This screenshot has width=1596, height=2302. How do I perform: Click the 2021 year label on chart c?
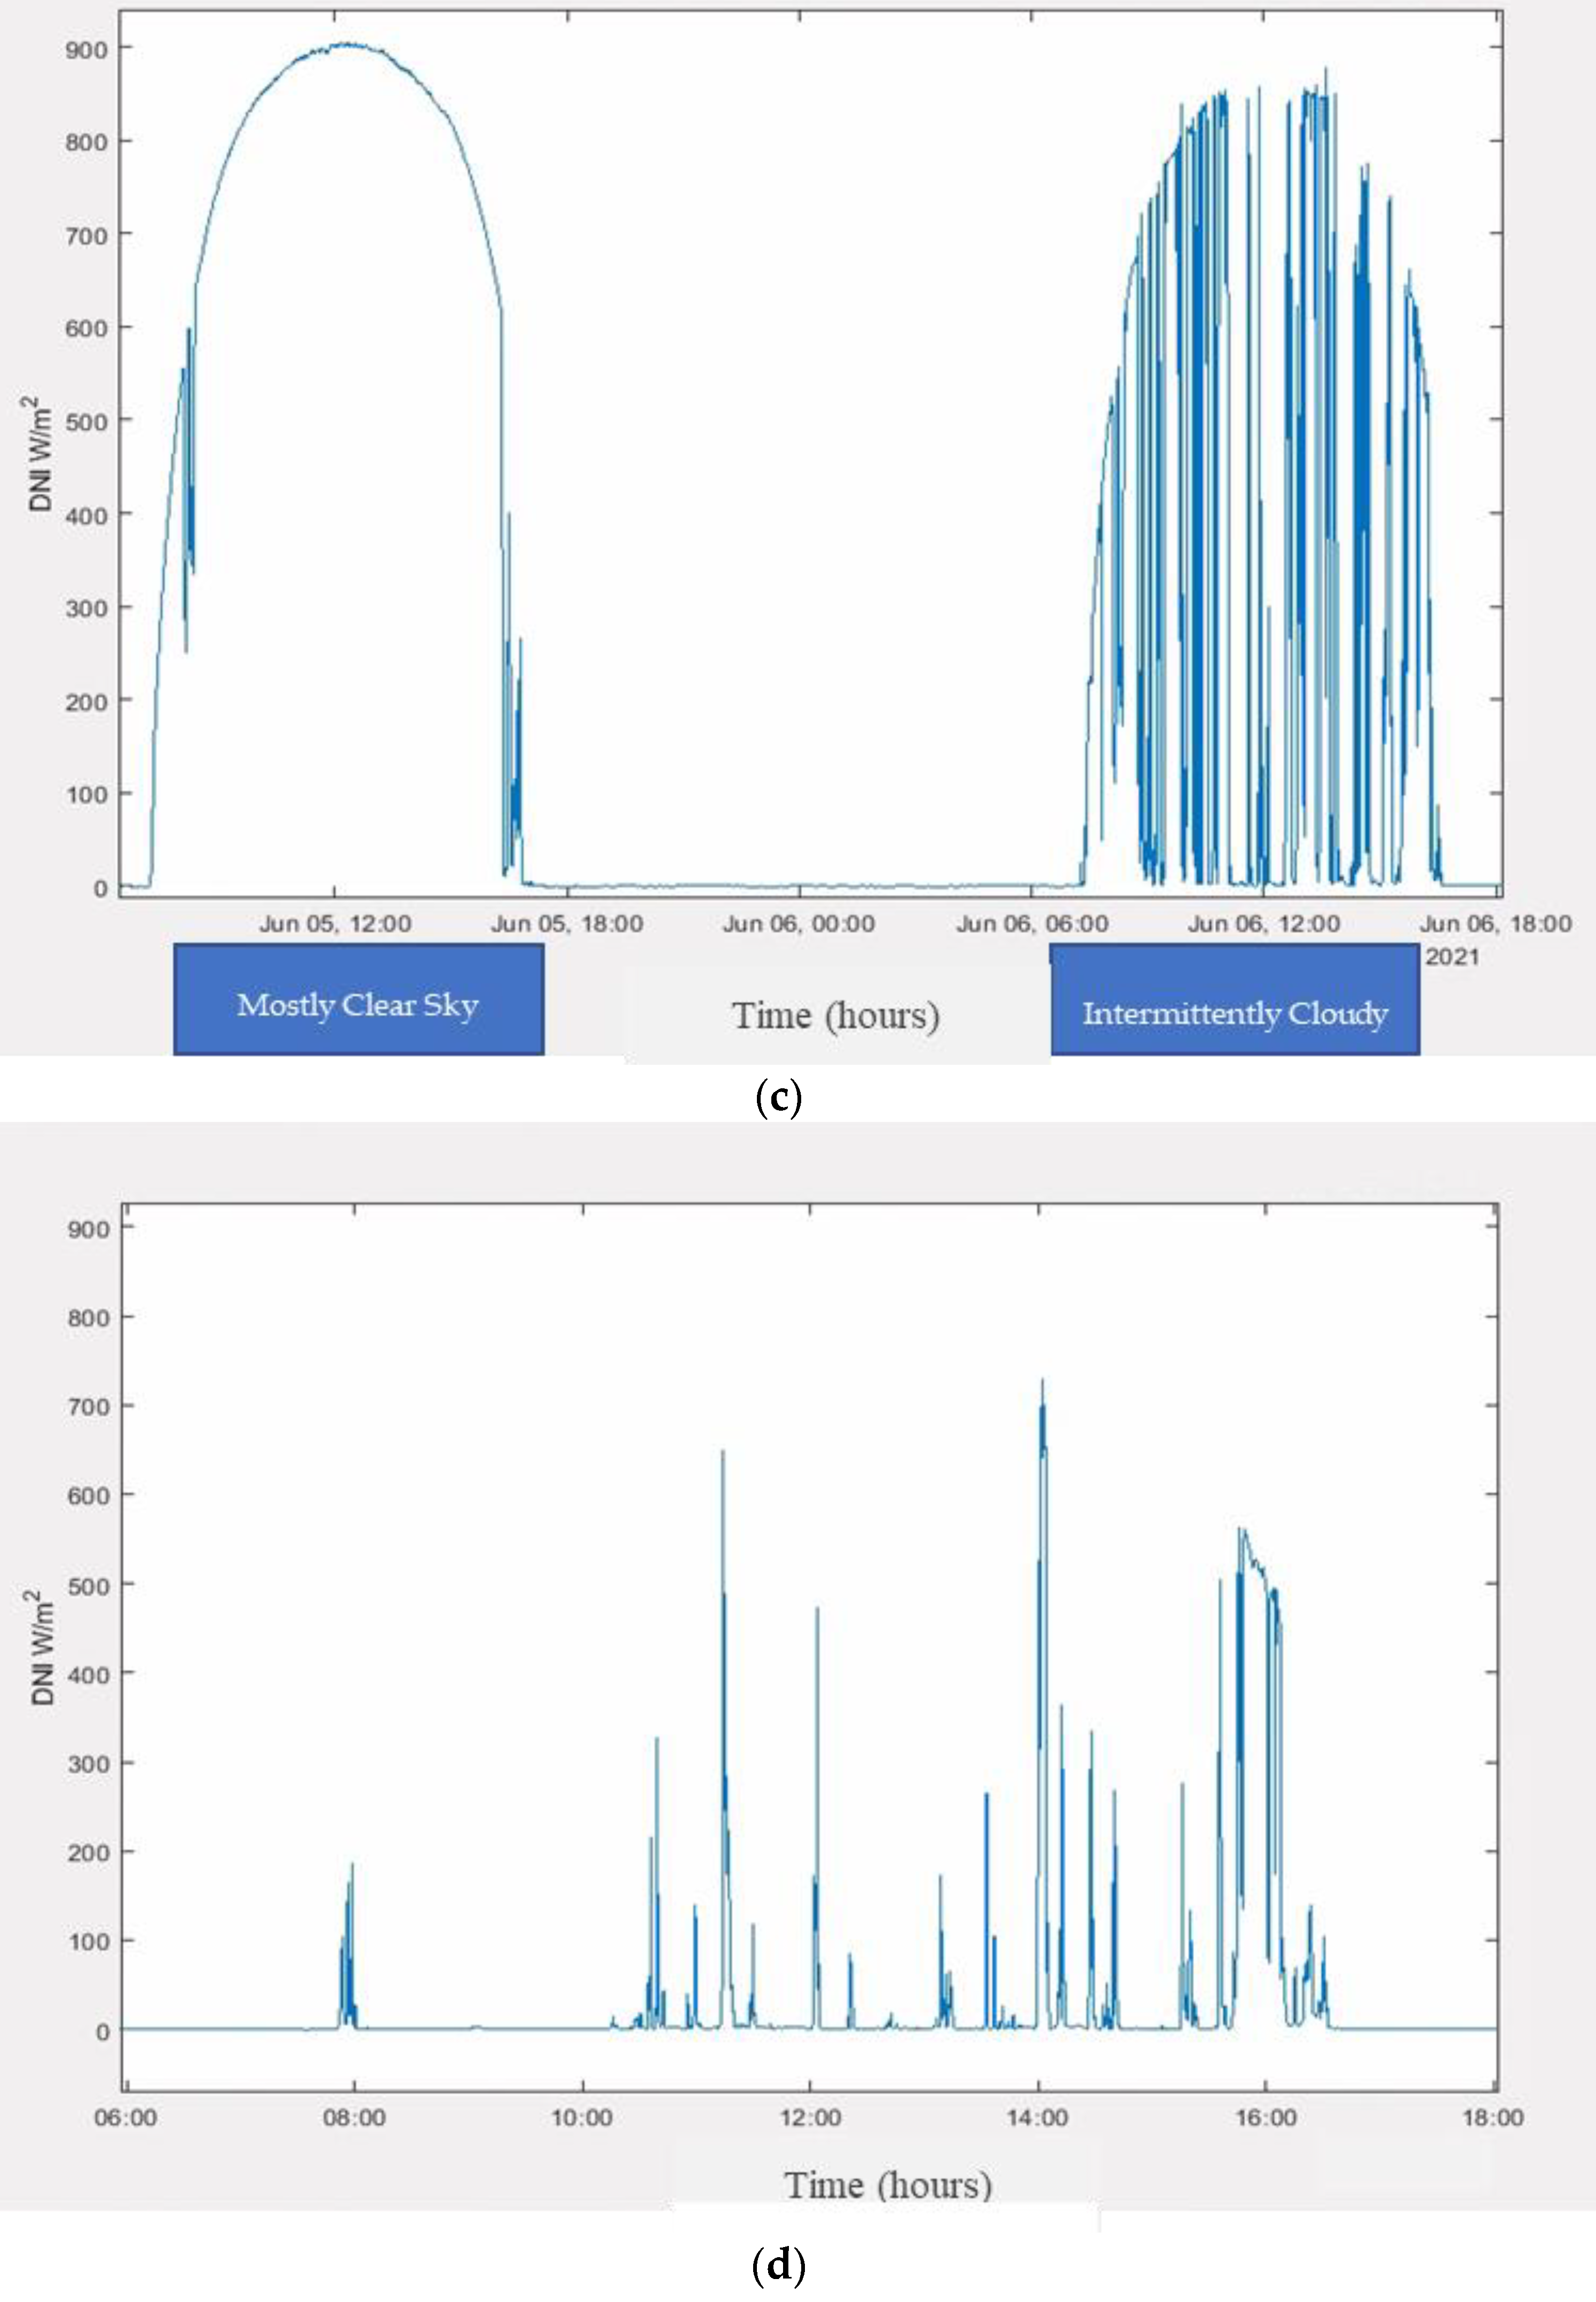(1451, 957)
